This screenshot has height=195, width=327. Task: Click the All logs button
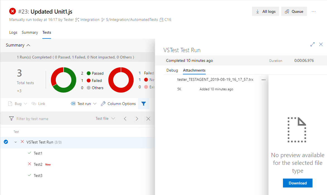[265, 11]
